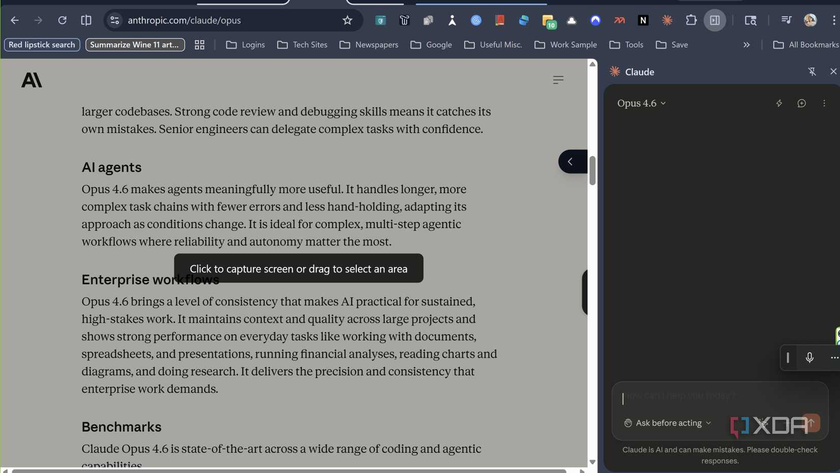
Task: Open the Extensions puzzle-piece menu
Action: click(691, 20)
